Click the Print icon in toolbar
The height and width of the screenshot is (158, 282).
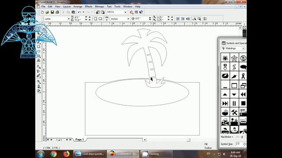[57, 12]
